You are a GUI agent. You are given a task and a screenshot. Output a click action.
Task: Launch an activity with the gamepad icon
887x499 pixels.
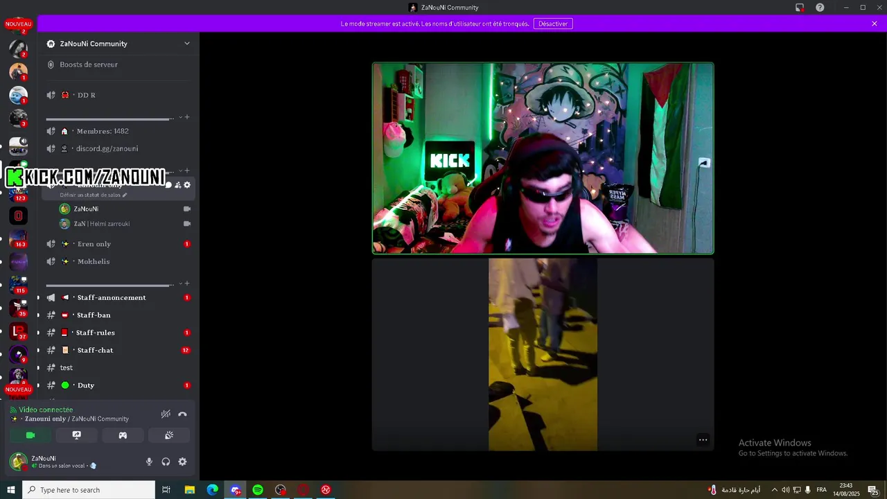point(123,435)
